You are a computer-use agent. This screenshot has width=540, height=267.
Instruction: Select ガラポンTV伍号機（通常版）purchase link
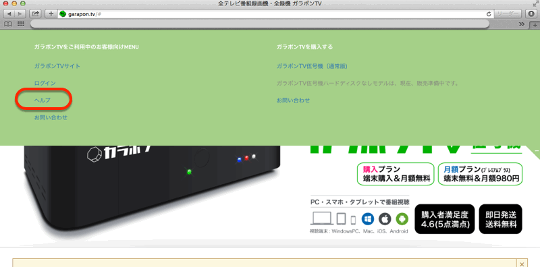point(312,65)
